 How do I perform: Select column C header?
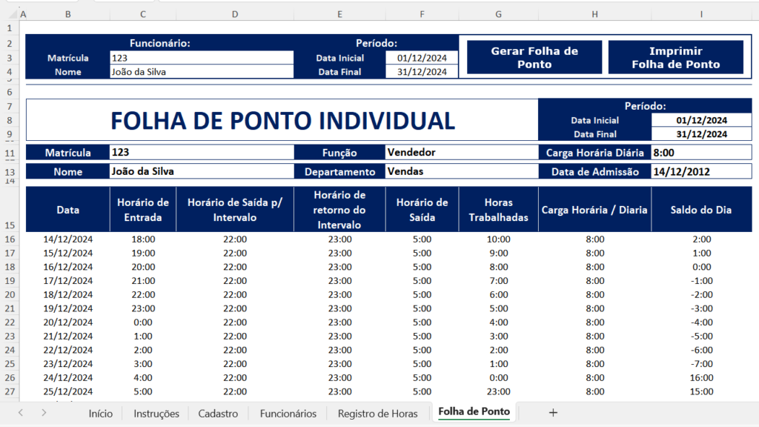pyautogui.click(x=143, y=15)
